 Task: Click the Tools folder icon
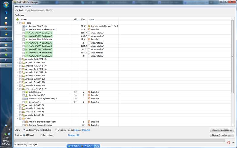tap(23, 23)
